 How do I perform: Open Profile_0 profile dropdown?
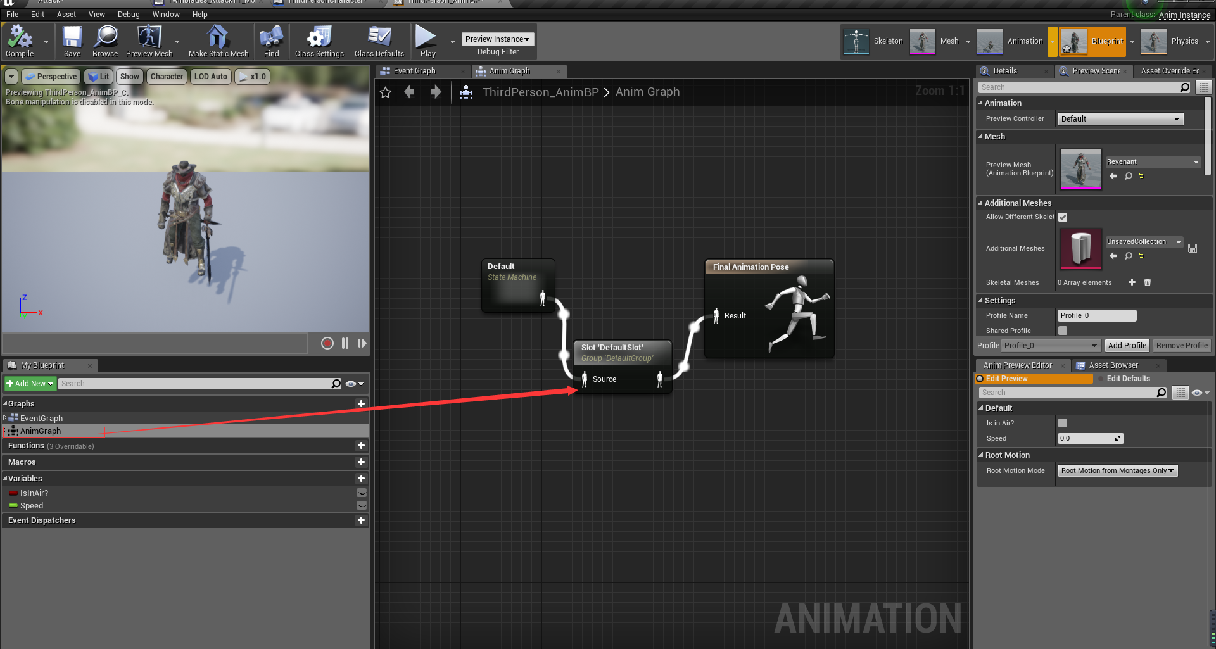coord(1051,346)
